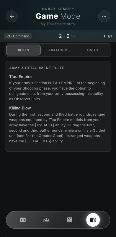Open the dice roller icon

click(x=70, y=220)
